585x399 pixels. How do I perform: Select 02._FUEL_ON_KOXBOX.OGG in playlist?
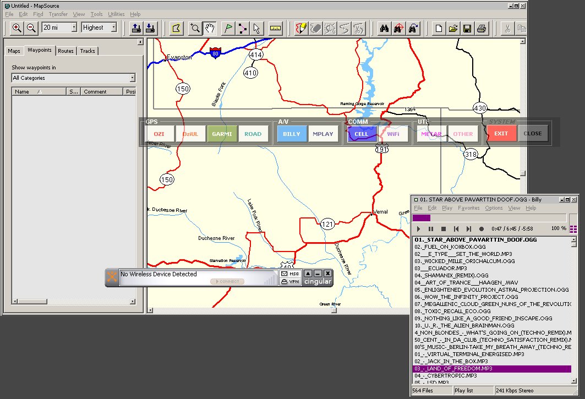click(x=492, y=247)
